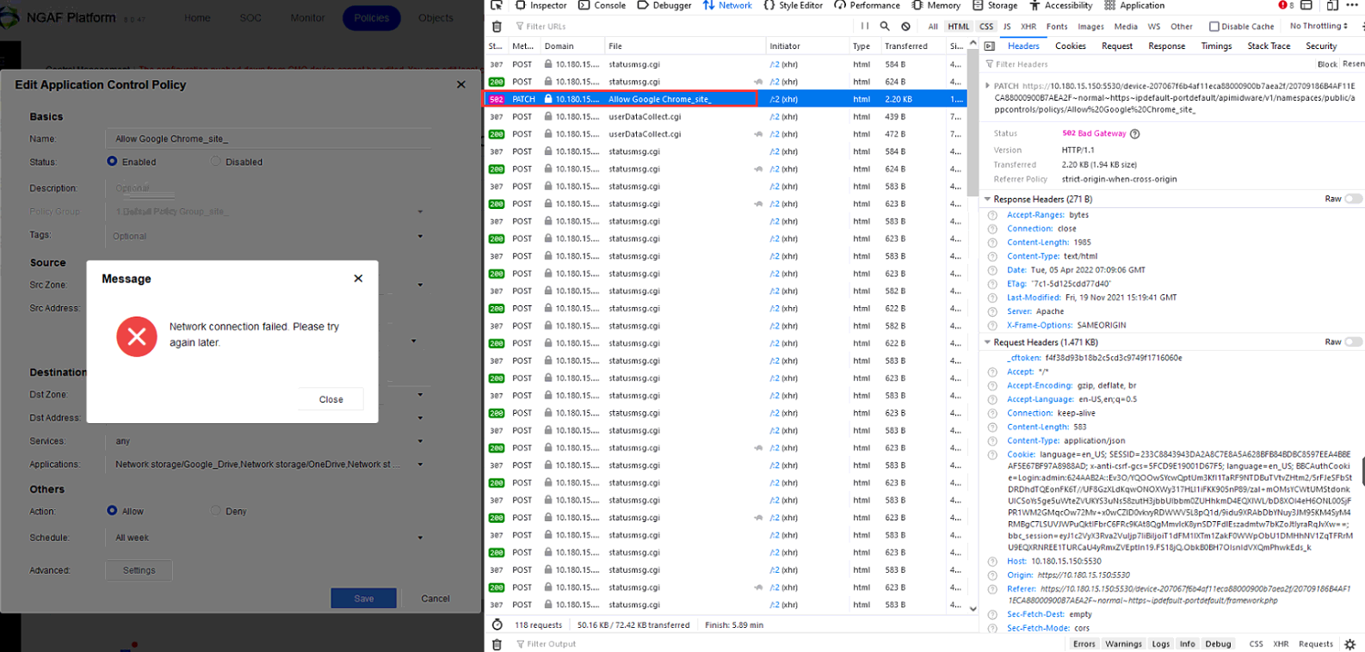1365x652 pixels.
Task: Select the Deny action radio button
Action: [x=216, y=511]
